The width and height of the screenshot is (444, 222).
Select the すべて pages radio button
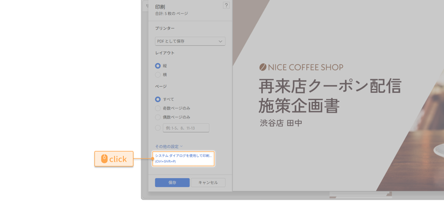(x=157, y=99)
